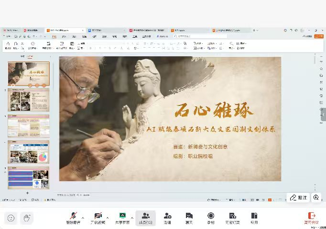Click the magnifier zoom icon beside 批注
326x229 pixels.
pos(316,197)
